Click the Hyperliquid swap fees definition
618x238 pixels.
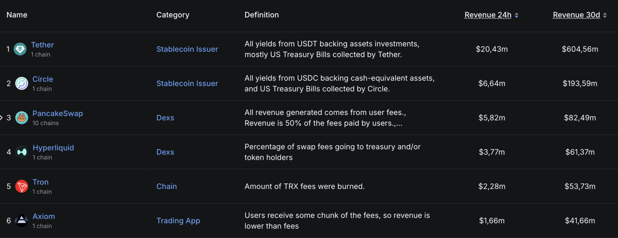point(332,152)
